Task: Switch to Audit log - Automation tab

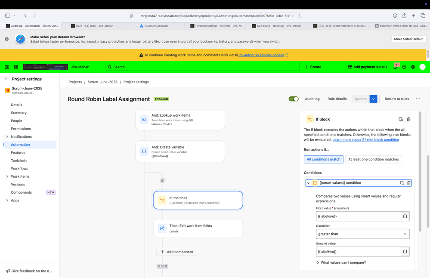Action: 32,26
